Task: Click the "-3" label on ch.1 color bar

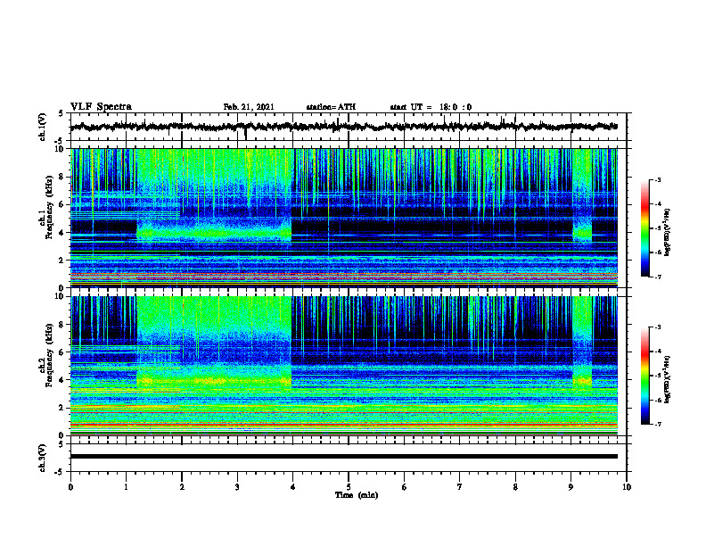Action: [658, 180]
